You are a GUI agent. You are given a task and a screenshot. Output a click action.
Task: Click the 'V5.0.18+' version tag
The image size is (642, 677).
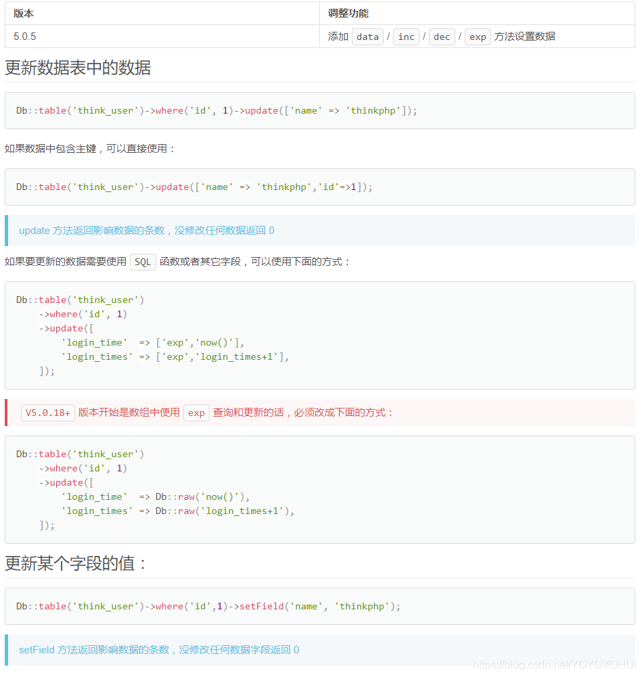(48, 413)
